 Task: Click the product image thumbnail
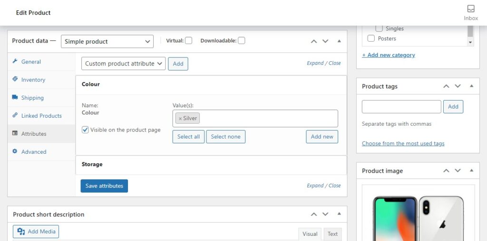[418, 218]
